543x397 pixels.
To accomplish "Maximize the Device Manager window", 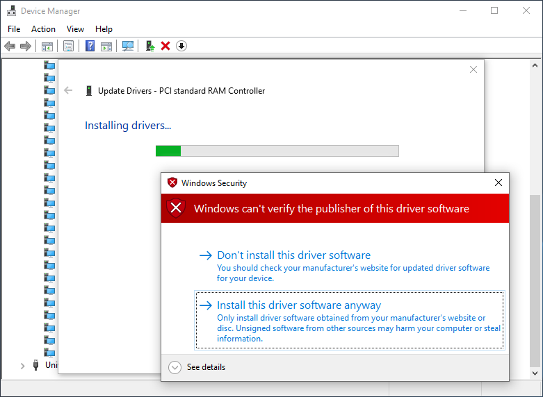I will 494,10.
